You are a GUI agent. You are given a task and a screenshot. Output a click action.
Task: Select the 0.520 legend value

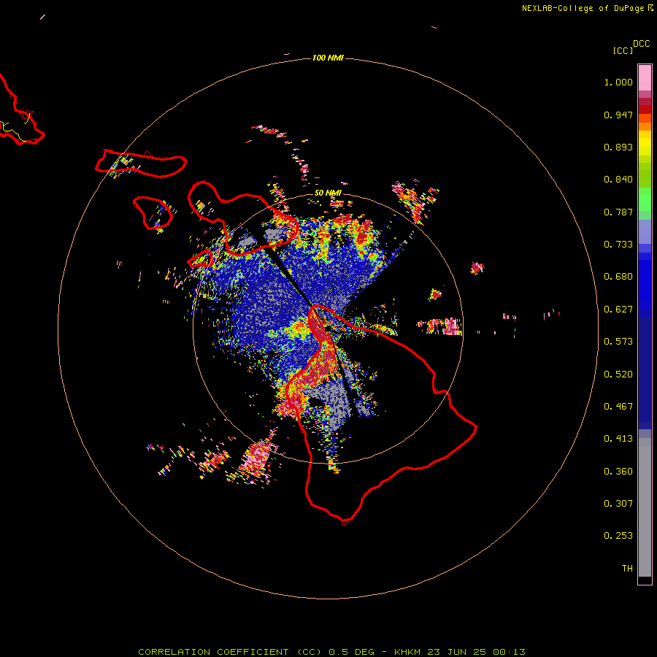click(618, 374)
